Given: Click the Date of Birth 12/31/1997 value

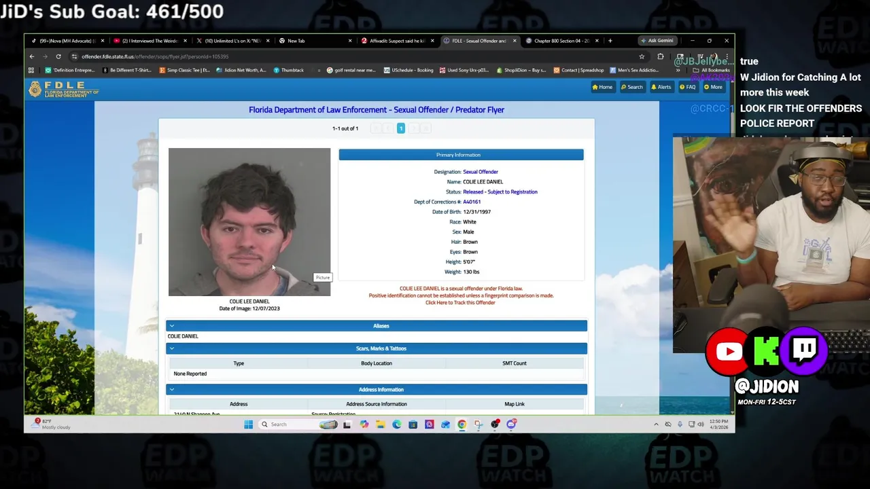Looking at the screenshot, I should click(476, 212).
